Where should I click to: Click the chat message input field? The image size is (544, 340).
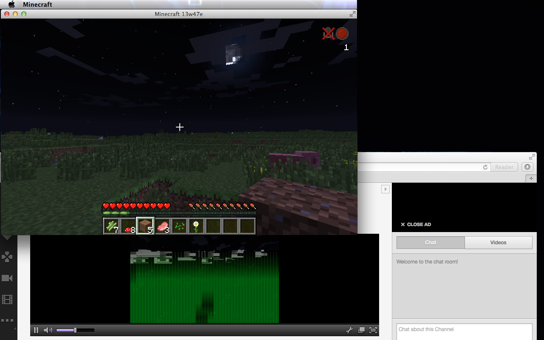(x=464, y=332)
